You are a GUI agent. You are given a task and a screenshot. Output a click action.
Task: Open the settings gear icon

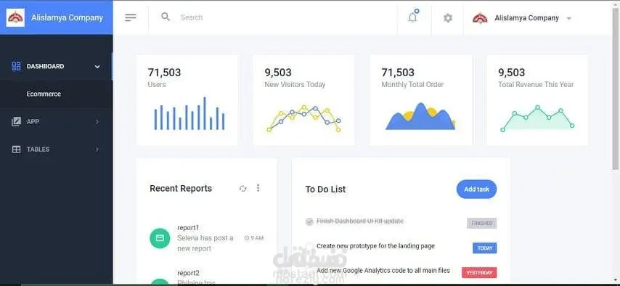[x=448, y=18]
